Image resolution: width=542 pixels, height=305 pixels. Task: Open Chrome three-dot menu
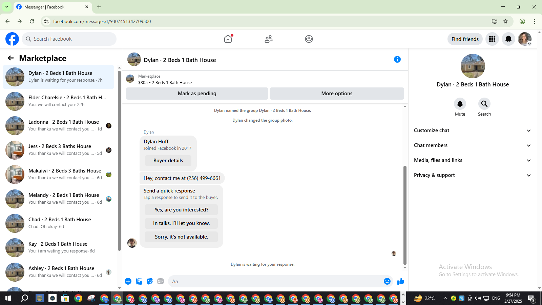coord(535,21)
